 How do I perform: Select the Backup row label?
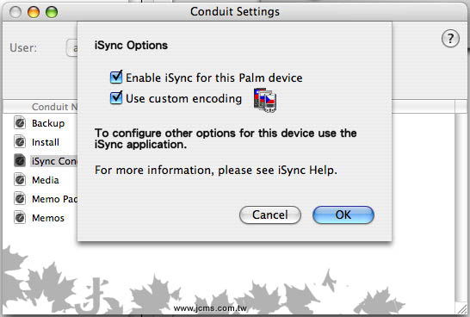coord(48,123)
